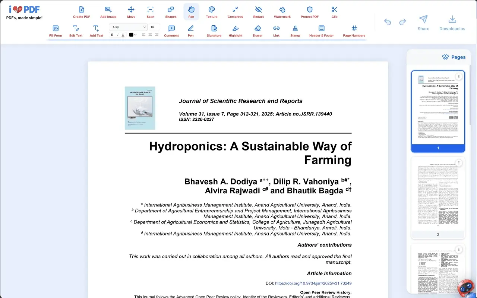
Task: Redo the last action
Action: coord(402,22)
